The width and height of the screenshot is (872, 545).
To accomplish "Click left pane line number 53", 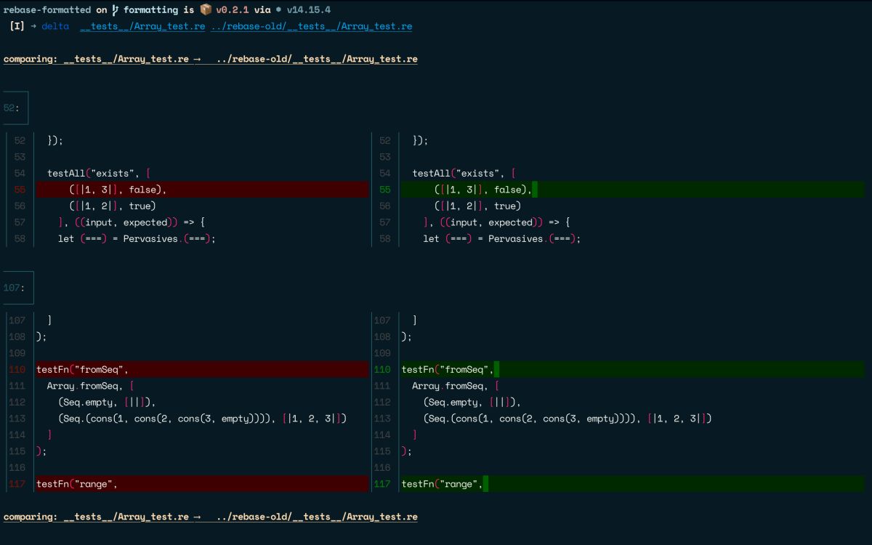I will 20,157.
